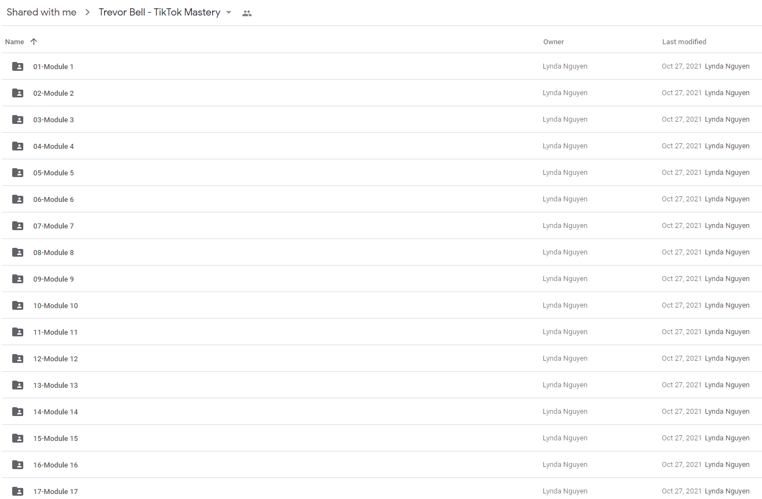Viewport: 762px width, 499px height.
Task: Click Oct 27, 2021 date in 14-Module 14 row
Action: point(682,412)
